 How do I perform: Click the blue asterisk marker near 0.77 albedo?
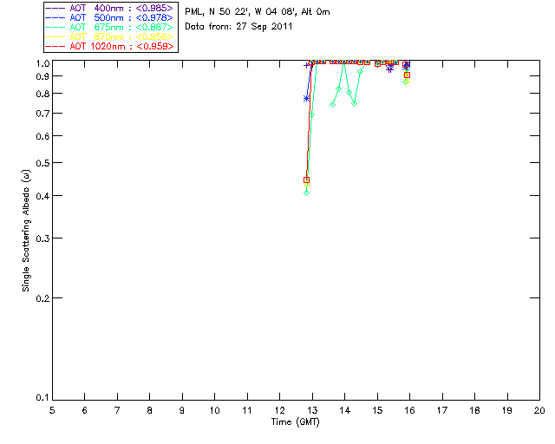pyautogui.click(x=306, y=99)
